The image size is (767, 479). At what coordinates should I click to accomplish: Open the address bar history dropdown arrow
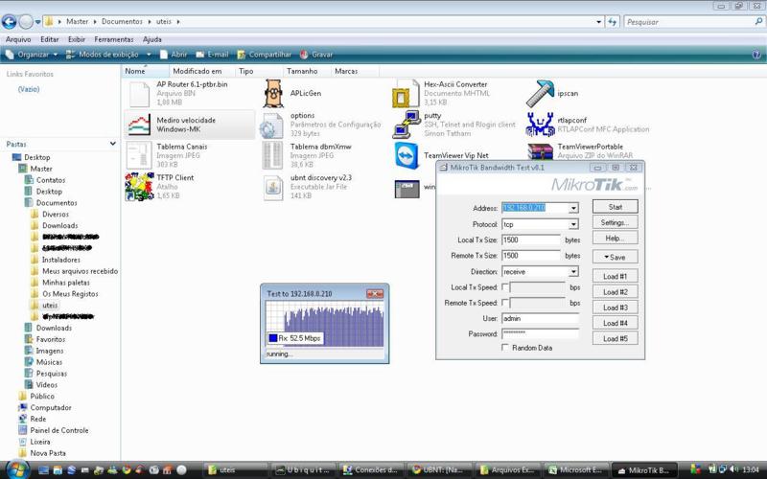pyautogui.click(x=598, y=22)
